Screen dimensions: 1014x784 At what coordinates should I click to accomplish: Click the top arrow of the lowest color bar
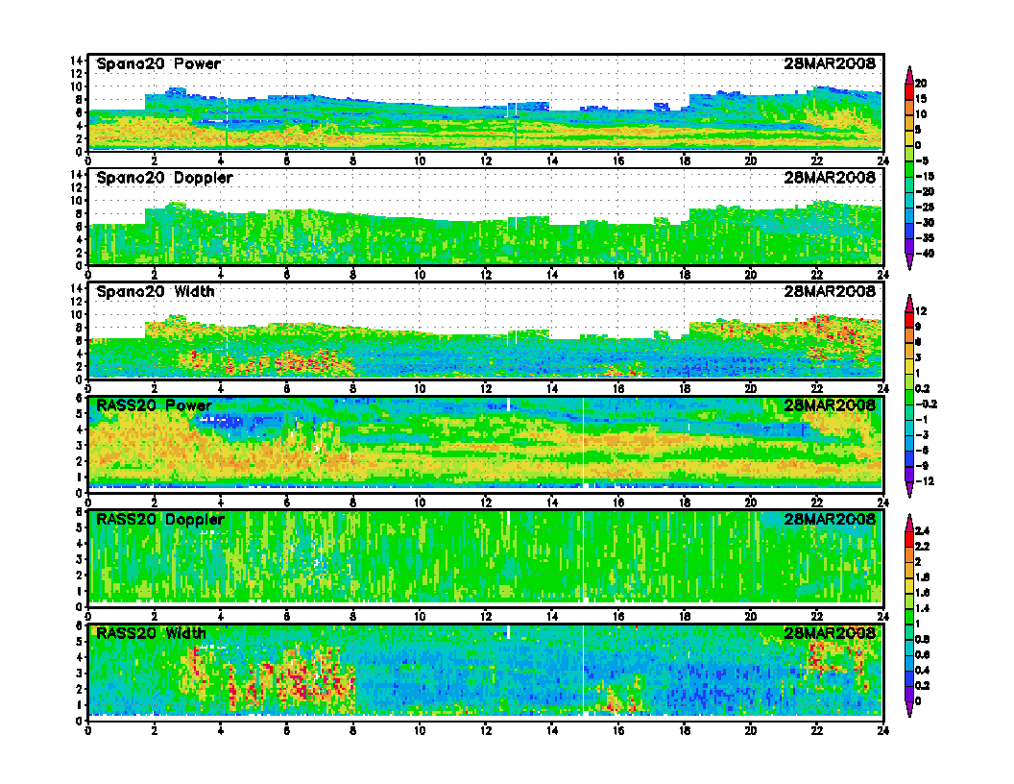click(x=909, y=520)
